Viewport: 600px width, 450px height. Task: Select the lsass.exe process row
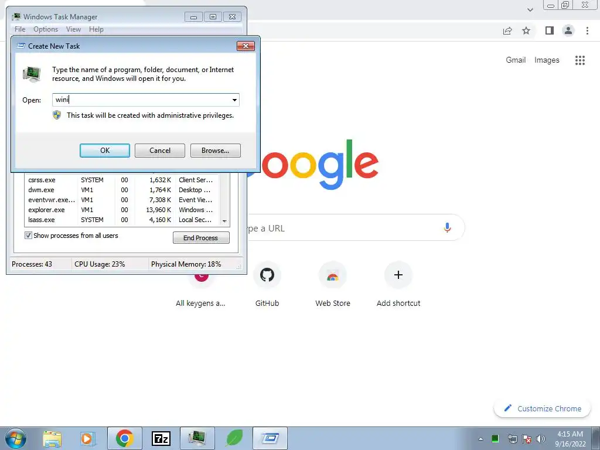coord(122,220)
